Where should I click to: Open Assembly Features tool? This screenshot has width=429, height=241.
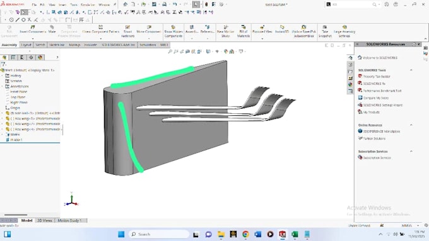click(x=192, y=29)
